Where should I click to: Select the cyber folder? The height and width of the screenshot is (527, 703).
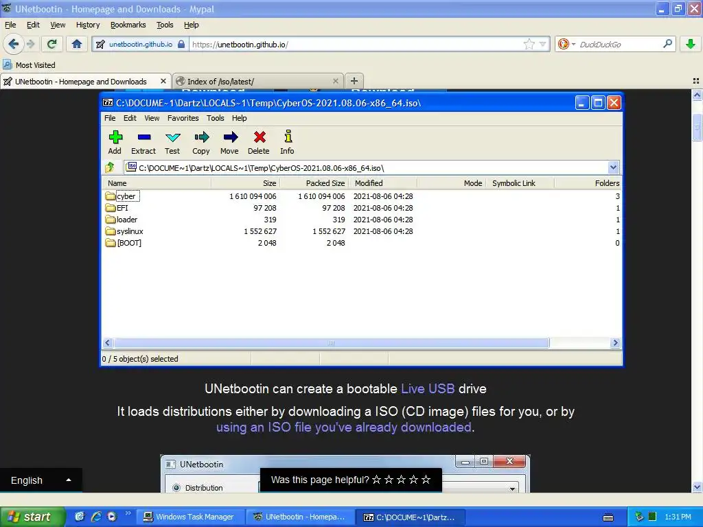(x=122, y=196)
